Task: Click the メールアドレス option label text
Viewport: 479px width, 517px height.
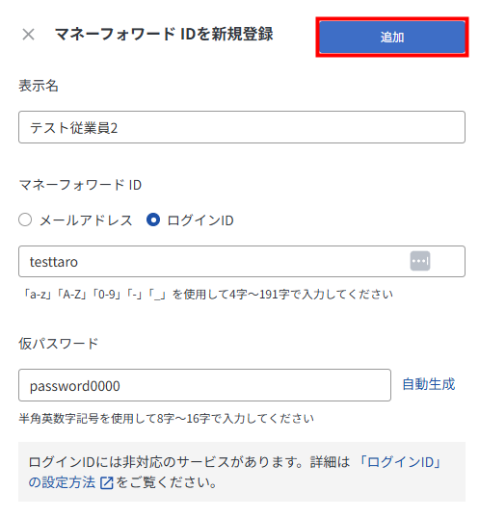Action: tap(86, 220)
